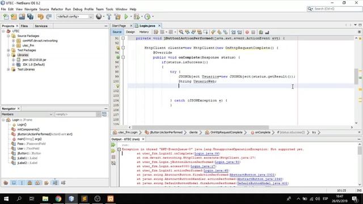The width and height of the screenshot is (363, 204).
Task: Toggle Fully Qualified Names in Navigator
Action: tap(47, 183)
